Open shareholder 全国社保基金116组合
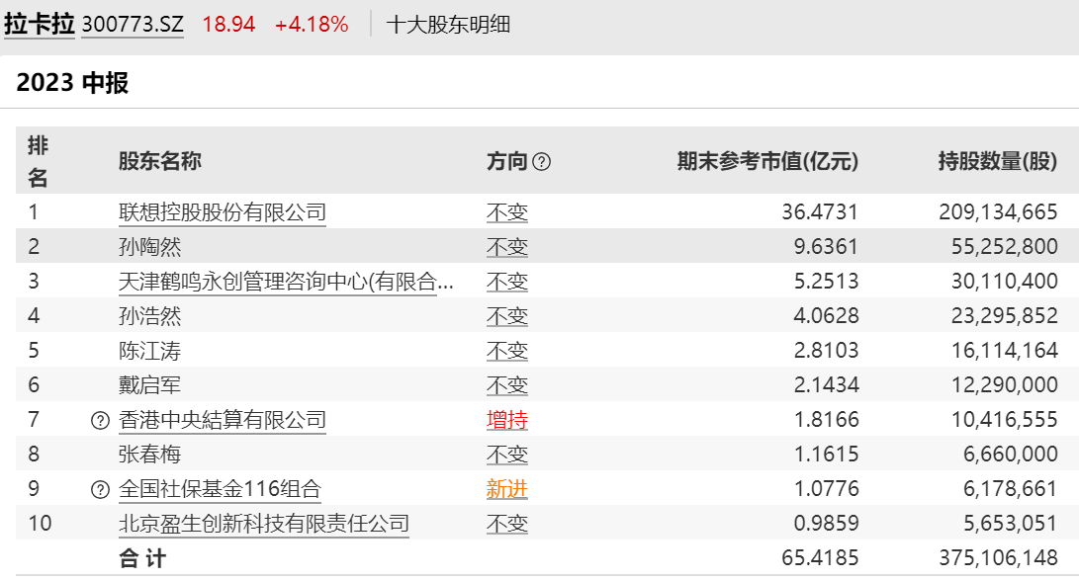1079x581 pixels. [x=220, y=489]
